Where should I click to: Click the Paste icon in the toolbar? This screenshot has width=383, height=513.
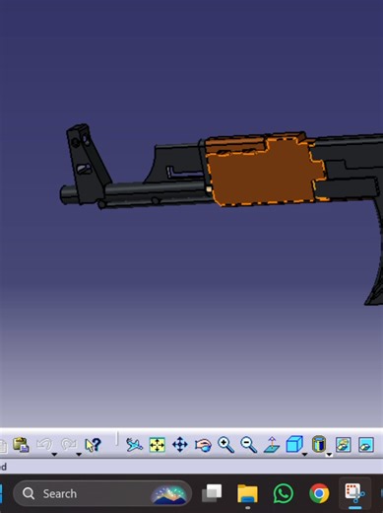(21, 445)
